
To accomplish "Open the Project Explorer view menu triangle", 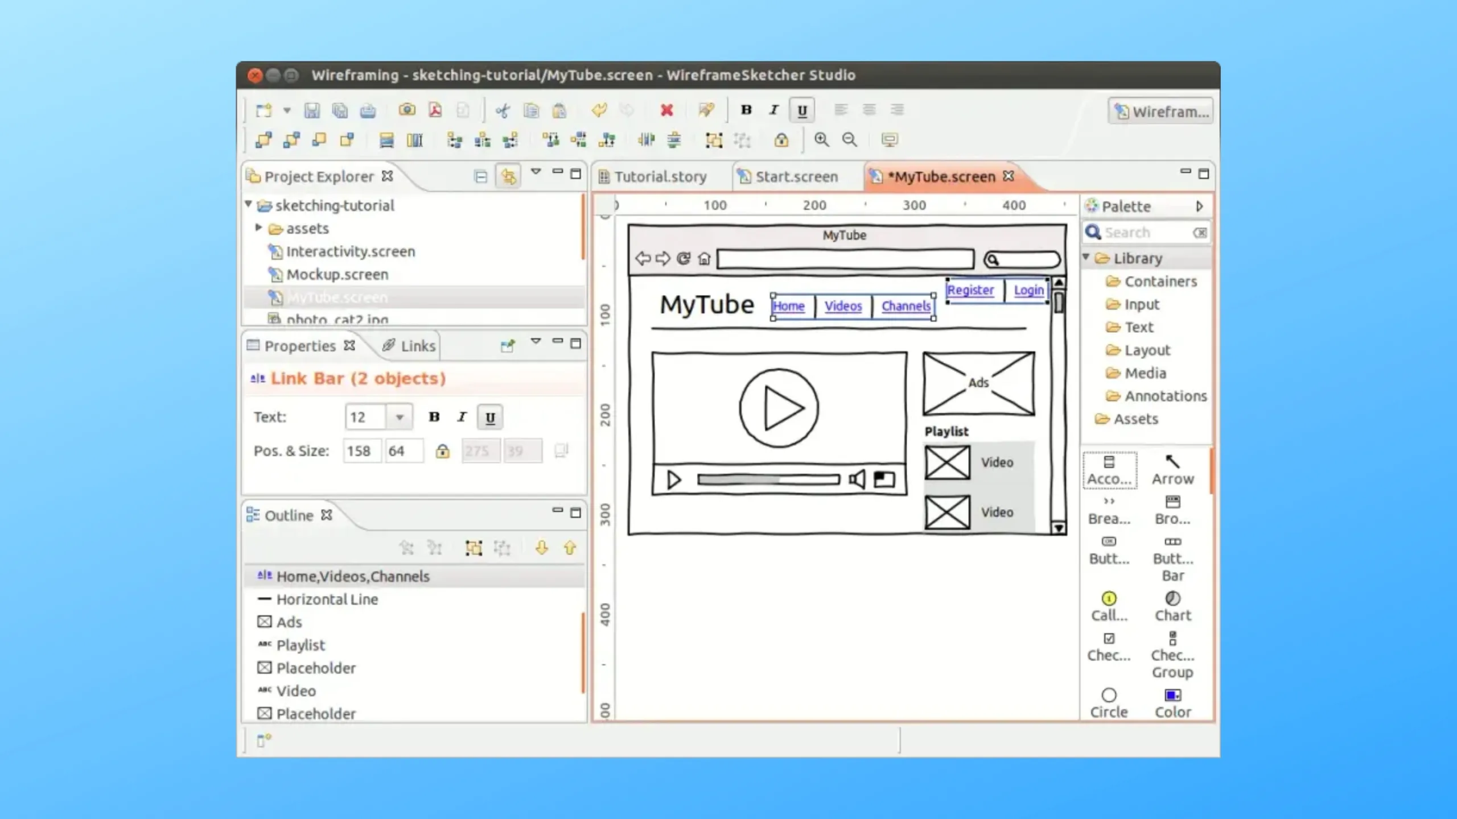I will pyautogui.click(x=536, y=171).
